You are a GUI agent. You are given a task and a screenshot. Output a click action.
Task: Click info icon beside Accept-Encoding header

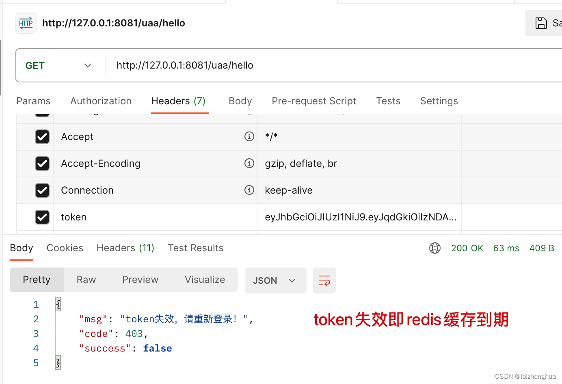[249, 163]
